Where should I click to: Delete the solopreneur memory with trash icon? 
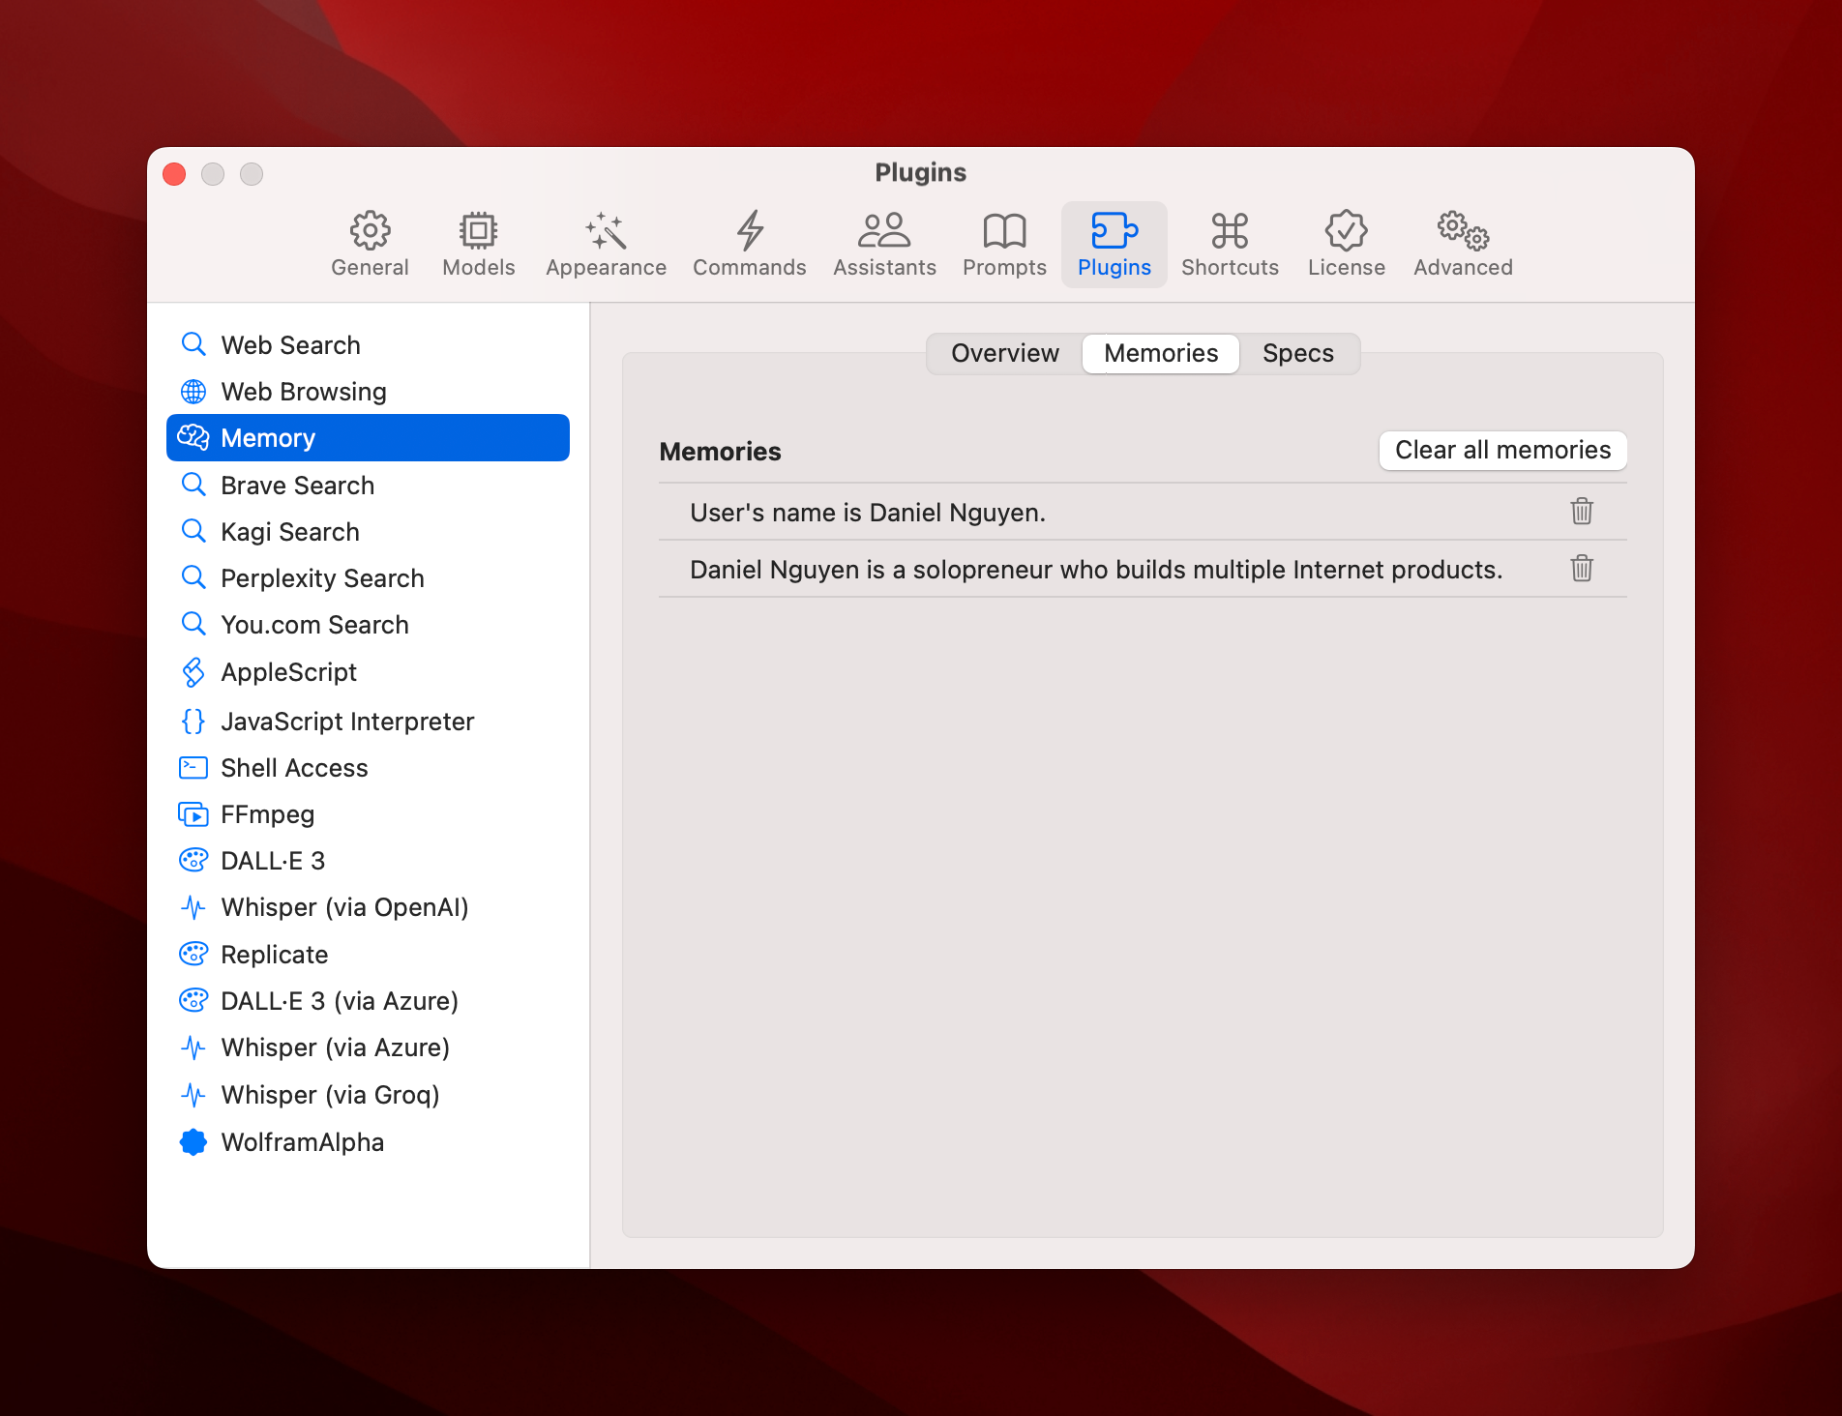point(1582,568)
